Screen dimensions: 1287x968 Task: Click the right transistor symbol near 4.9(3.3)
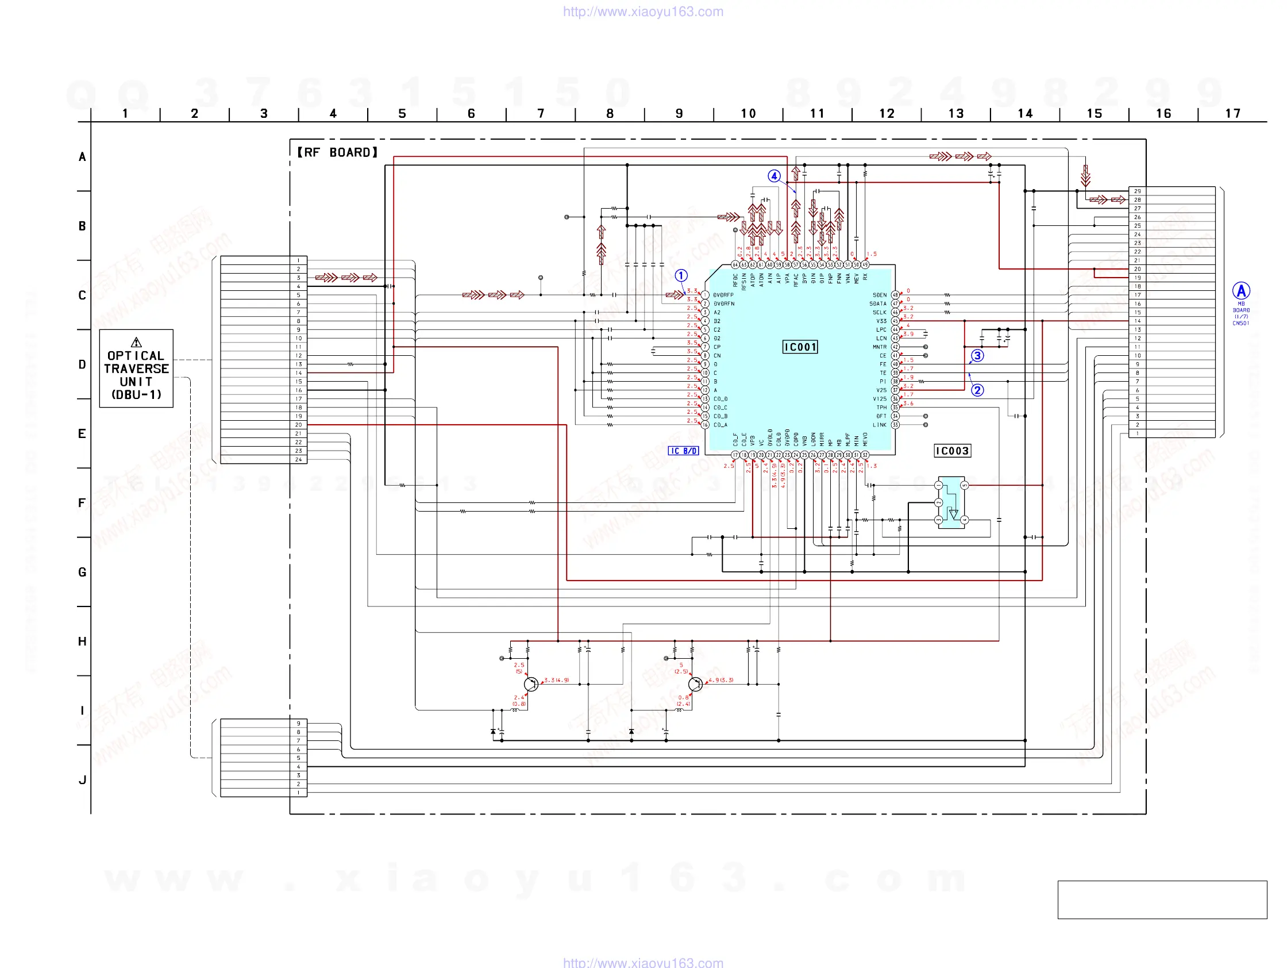tap(695, 684)
